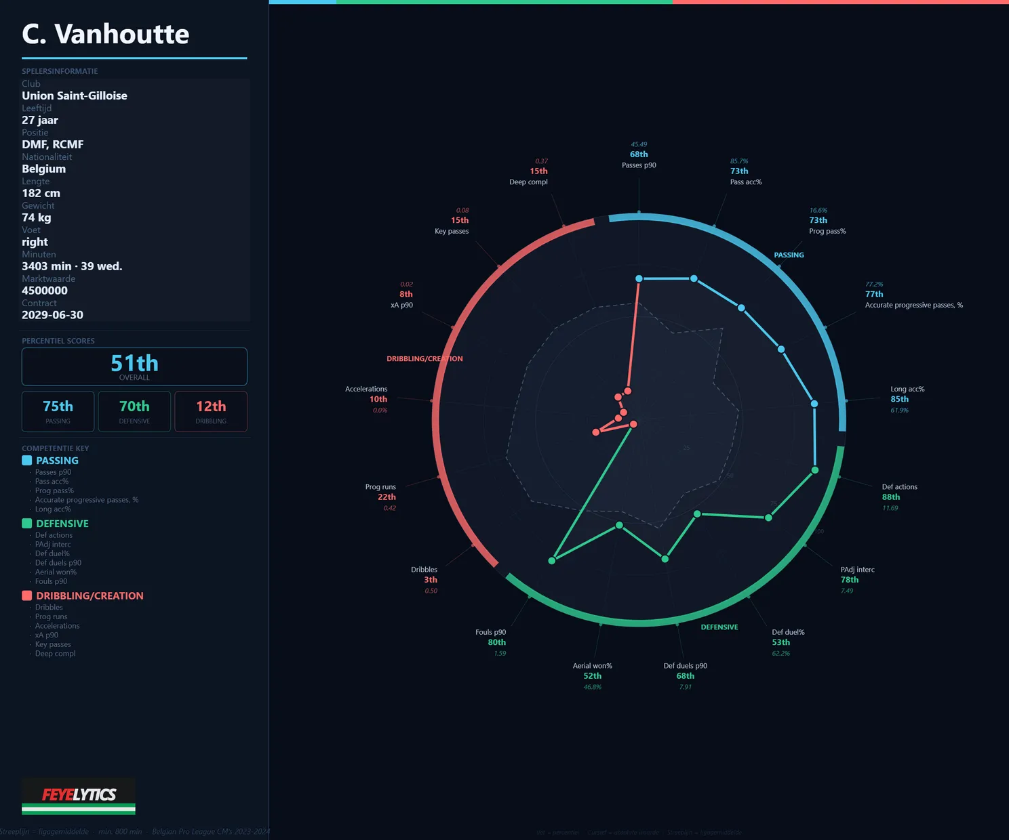Click the PERCENTIEL SCORES section heading

pos(58,341)
